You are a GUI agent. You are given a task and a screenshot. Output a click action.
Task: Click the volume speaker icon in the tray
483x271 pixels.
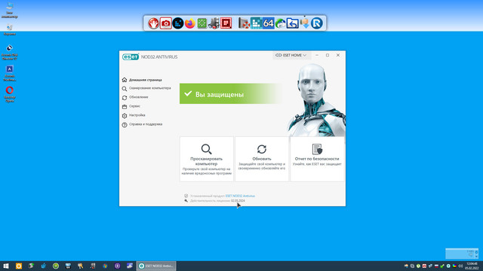460,266
